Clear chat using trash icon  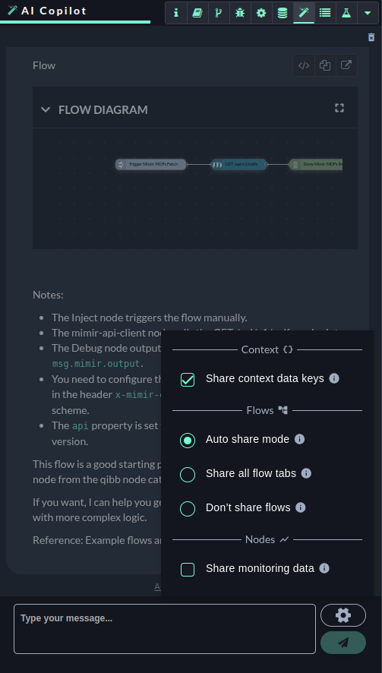[371, 37]
